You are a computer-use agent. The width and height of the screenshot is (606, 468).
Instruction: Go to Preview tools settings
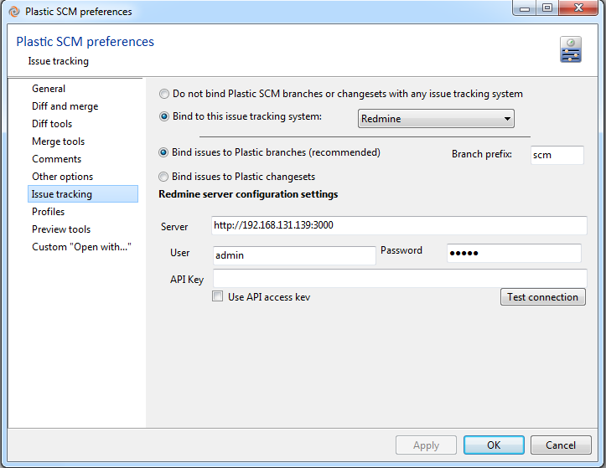[x=61, y=229]
